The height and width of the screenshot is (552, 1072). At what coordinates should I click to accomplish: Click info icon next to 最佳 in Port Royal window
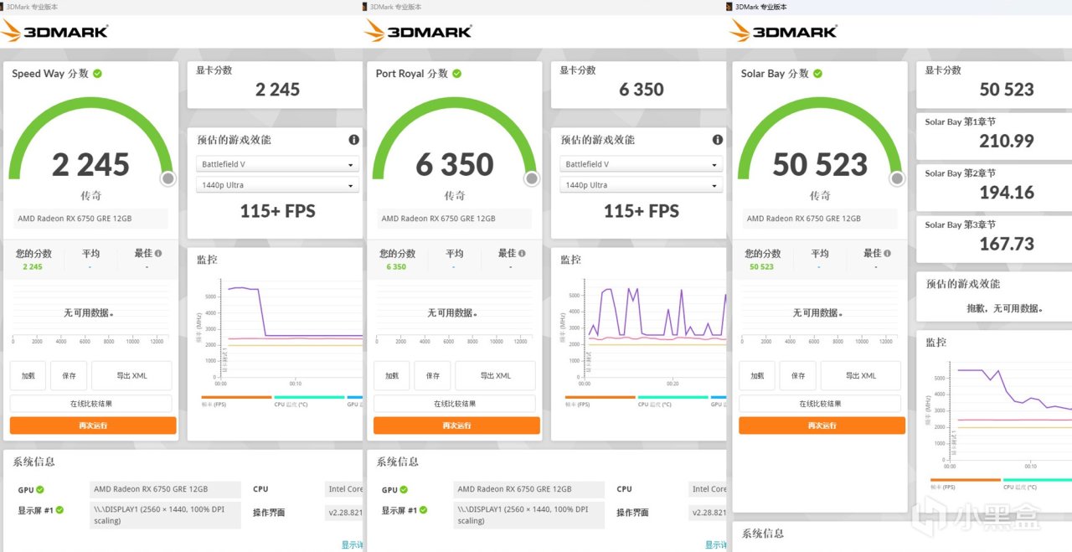tap(522, 253)
